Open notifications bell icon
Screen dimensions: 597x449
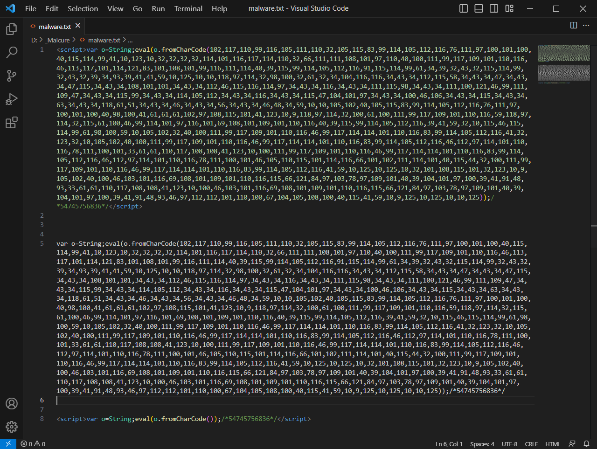586,444
